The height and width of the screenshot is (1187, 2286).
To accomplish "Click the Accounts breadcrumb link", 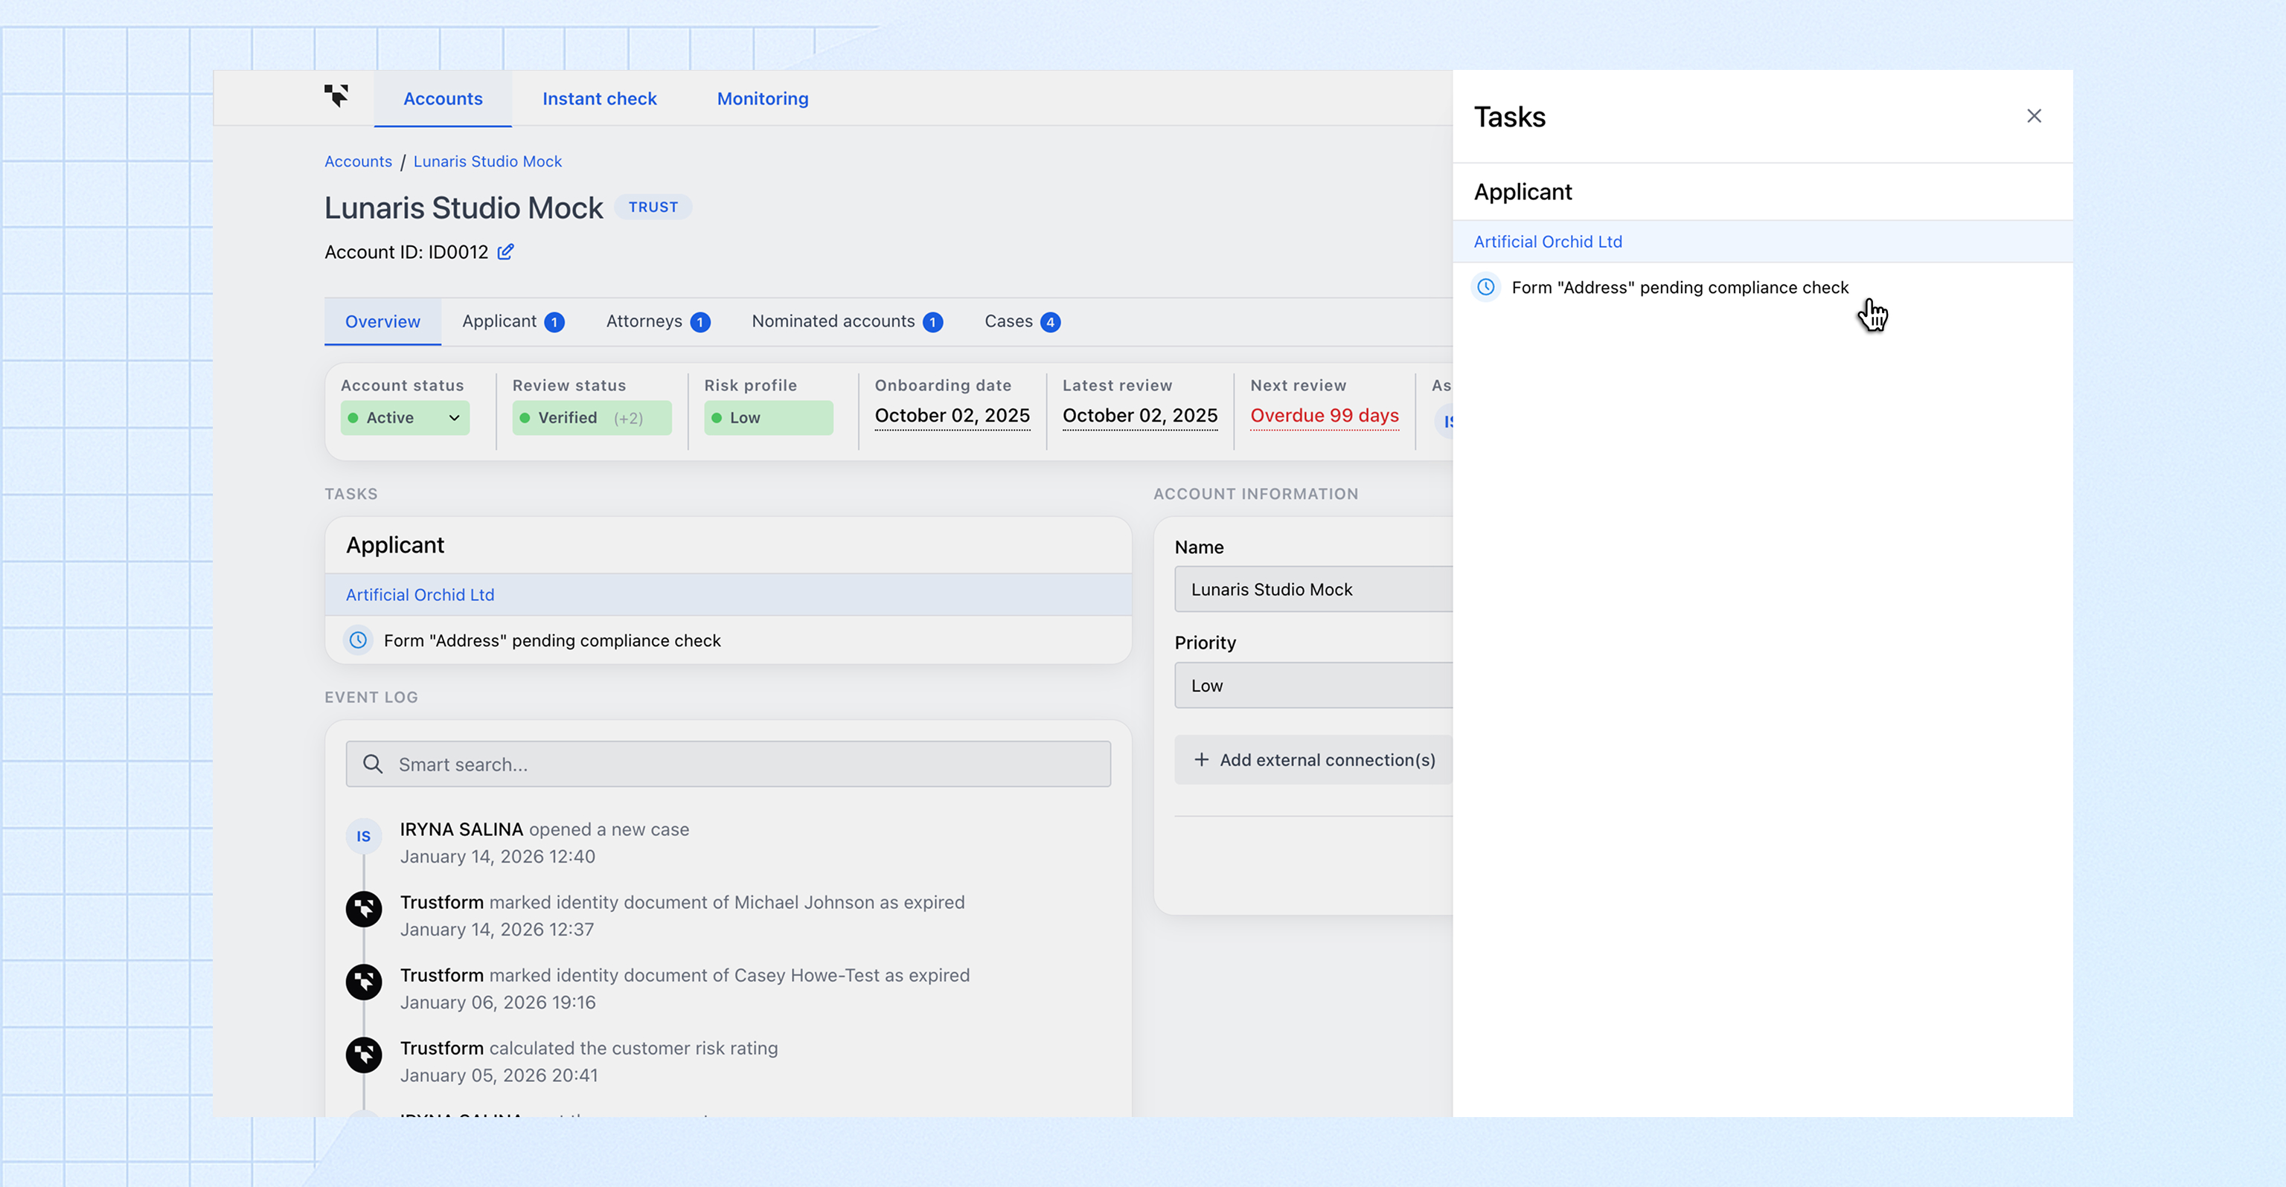I will tap(358, 161).
